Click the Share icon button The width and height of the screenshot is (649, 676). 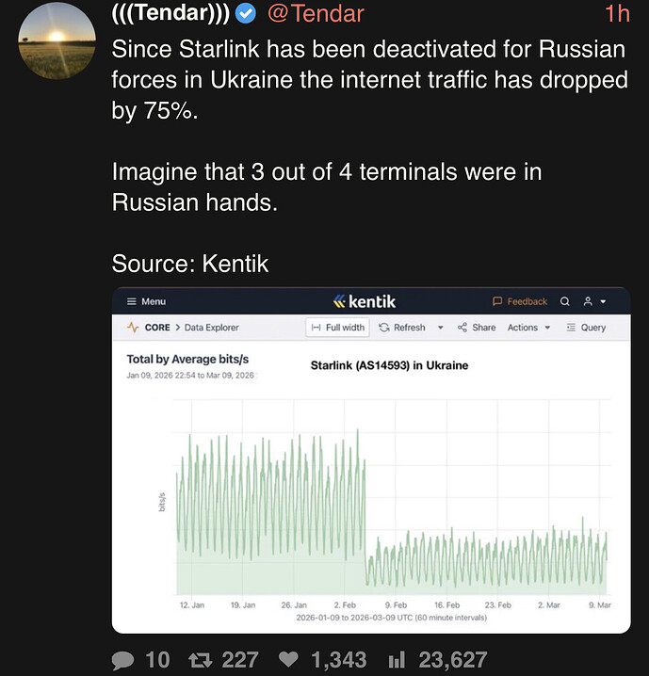(x=477, y=328)
